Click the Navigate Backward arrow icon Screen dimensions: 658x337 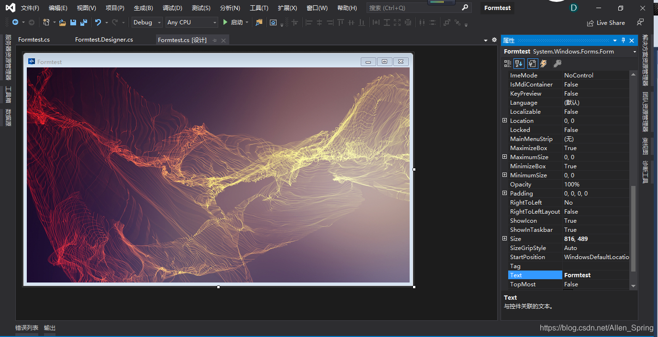15,22
